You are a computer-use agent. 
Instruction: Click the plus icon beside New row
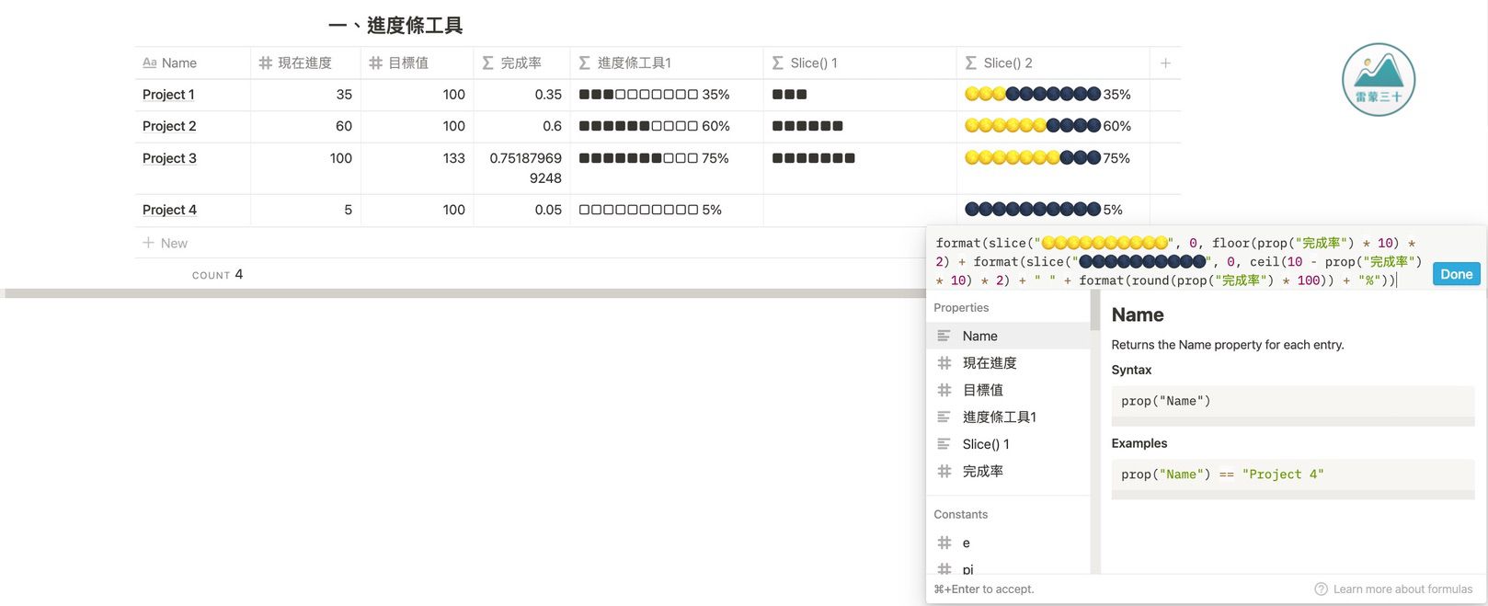point(148,243)
